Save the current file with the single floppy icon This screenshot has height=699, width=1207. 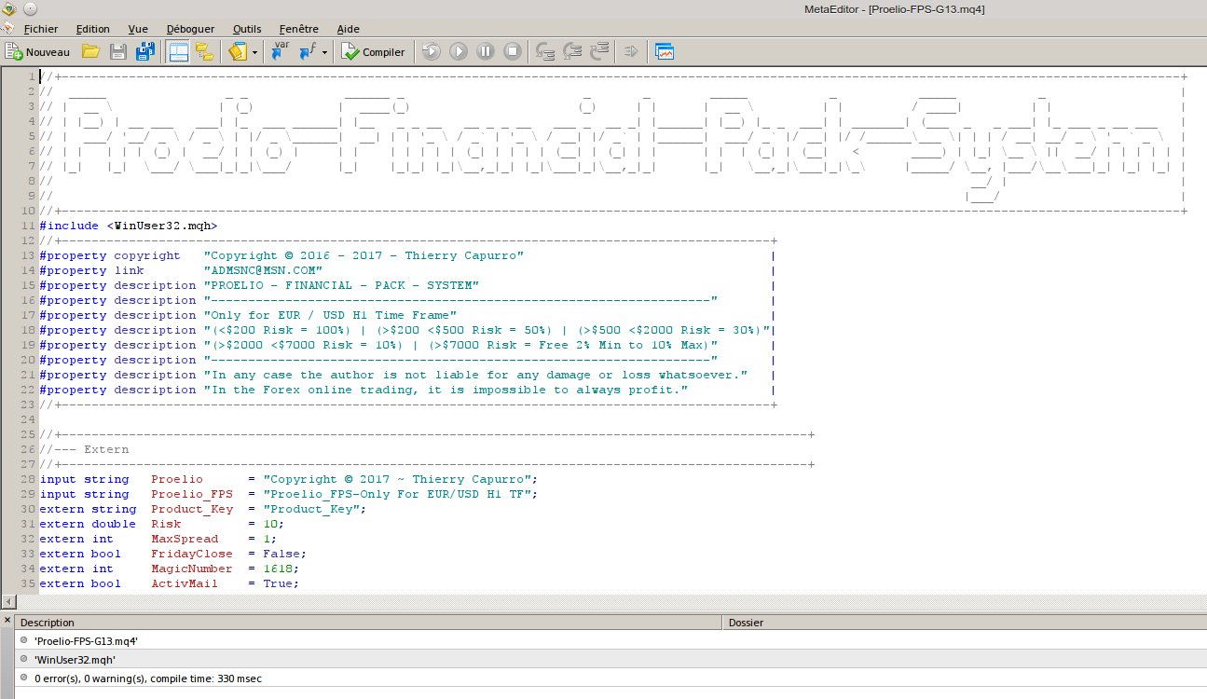[118, 52]
